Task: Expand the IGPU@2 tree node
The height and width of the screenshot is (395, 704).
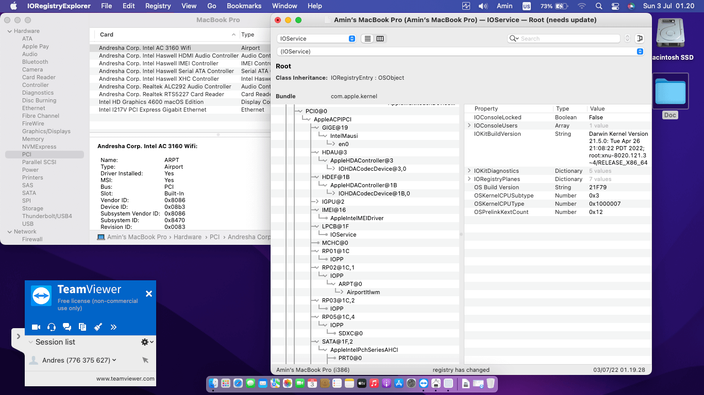Action: (x=316, y=202)
